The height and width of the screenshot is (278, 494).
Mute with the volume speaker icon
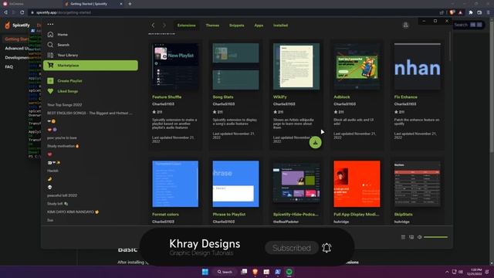tap(420, 237)
